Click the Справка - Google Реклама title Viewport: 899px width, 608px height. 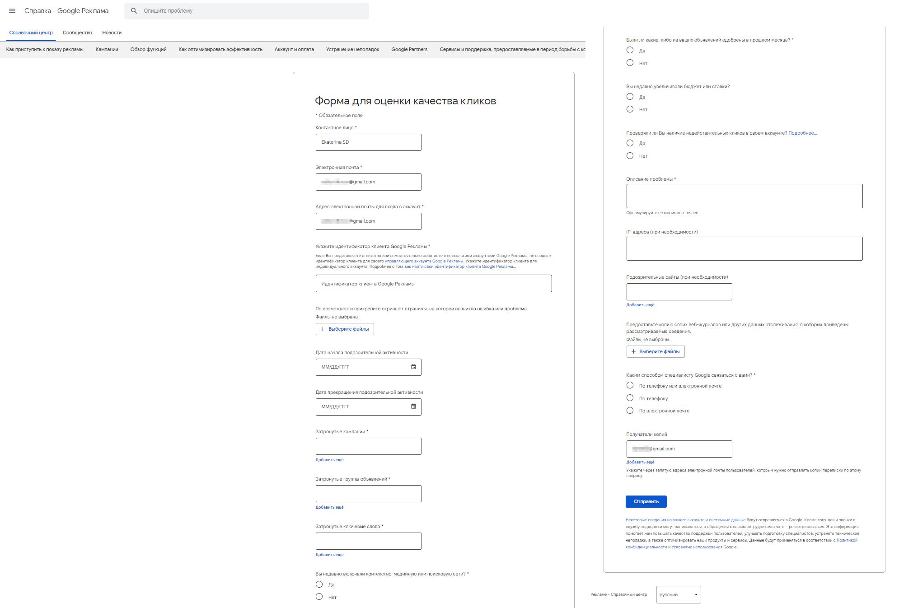pyautogui.click(x=66, y=11)
